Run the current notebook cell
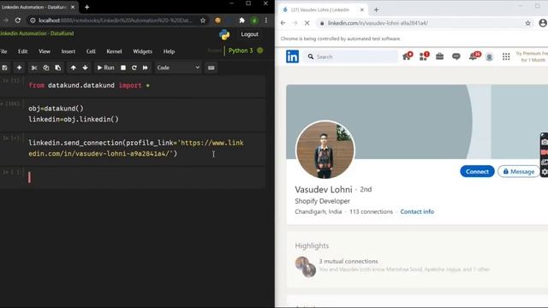 tap(105, 68)
